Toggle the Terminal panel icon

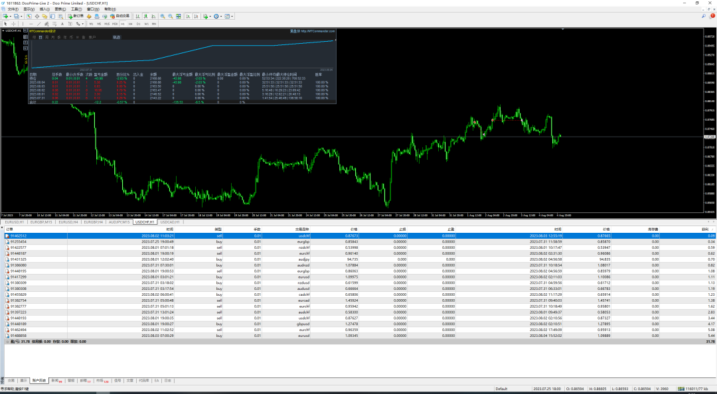(52, 16)
